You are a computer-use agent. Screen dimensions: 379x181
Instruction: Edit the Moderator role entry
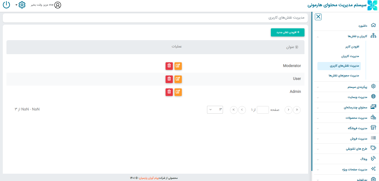178,66
